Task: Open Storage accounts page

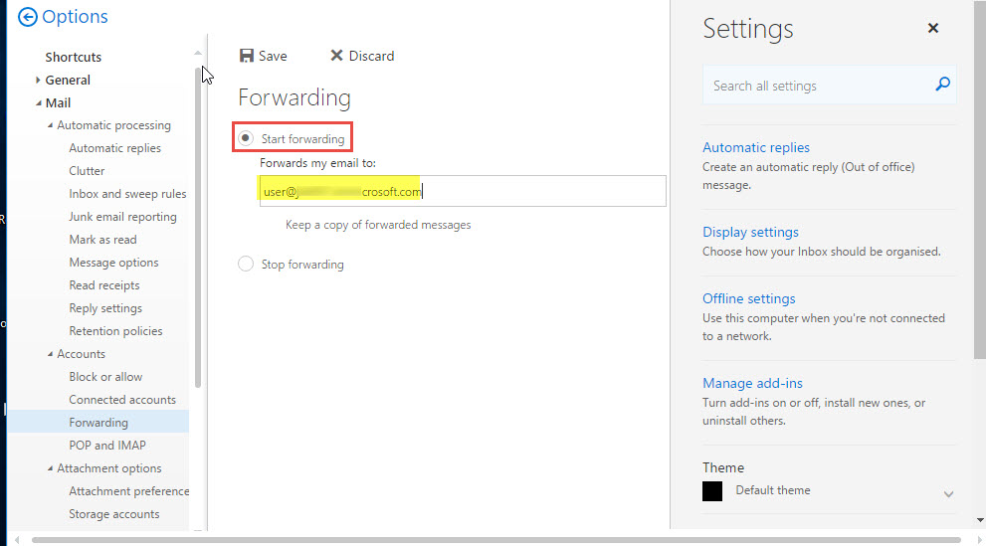Action: click(113, 514)
